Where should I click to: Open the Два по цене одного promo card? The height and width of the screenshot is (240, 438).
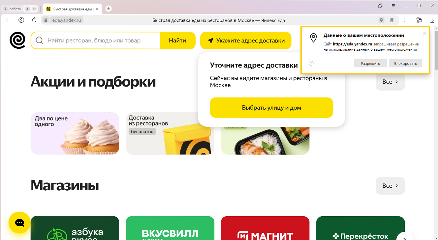(75, 133)
